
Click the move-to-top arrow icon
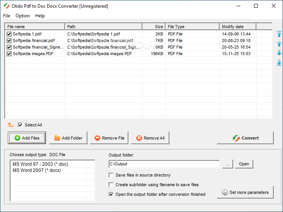(279, 34)
